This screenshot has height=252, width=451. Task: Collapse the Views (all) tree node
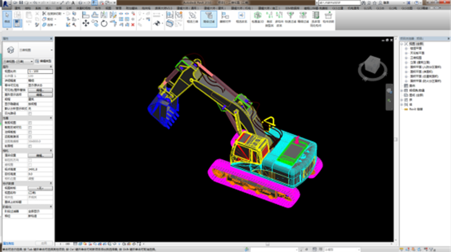402,44
